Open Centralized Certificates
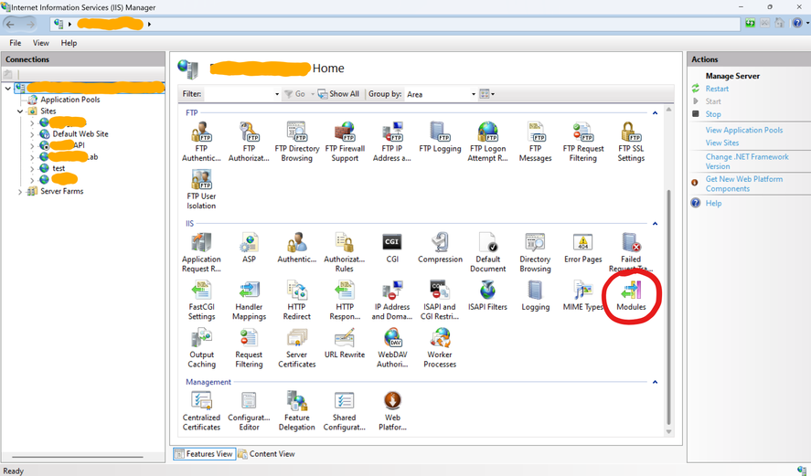 [x=201, y=411]
